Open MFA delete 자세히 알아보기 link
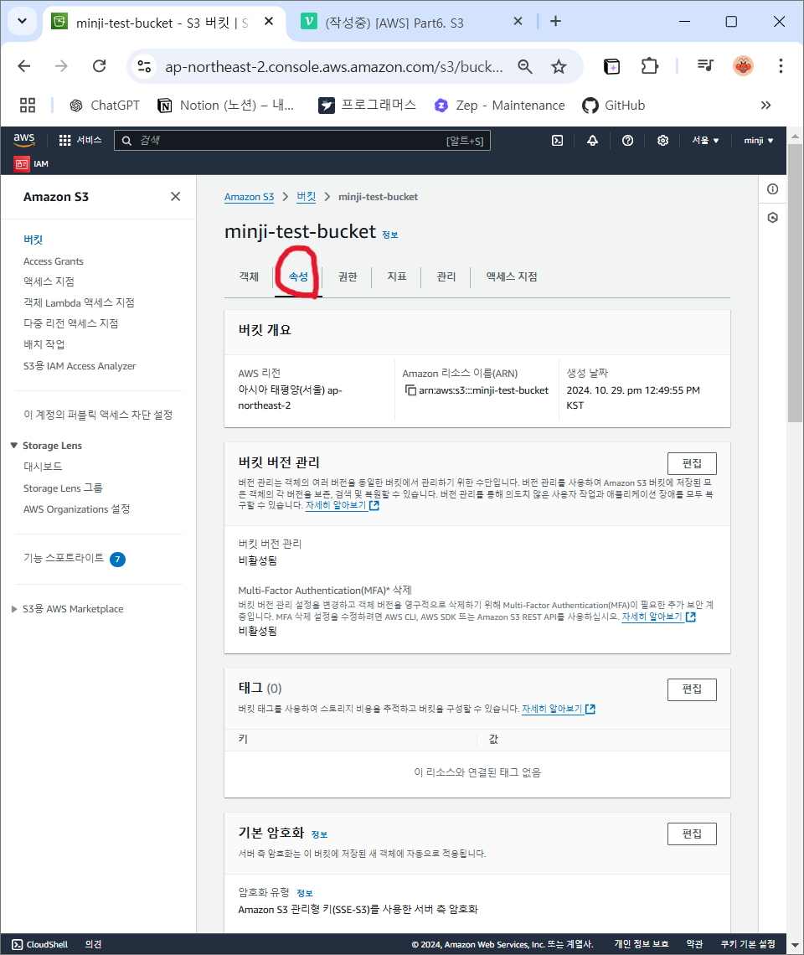 click(658, 617)
